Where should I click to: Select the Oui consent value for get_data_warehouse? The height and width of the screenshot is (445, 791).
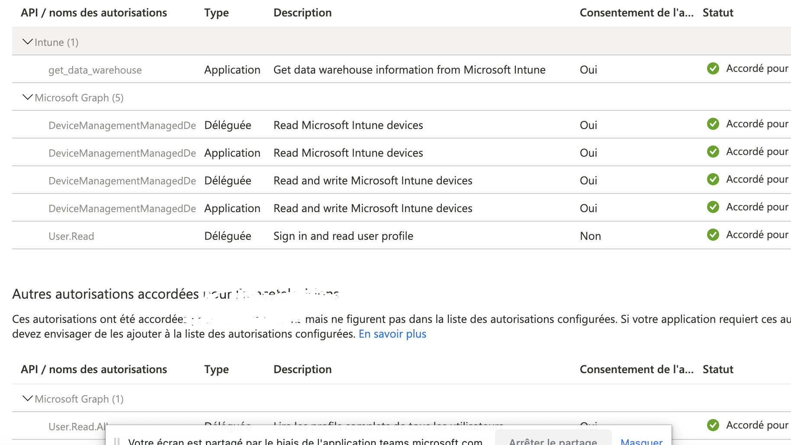(588, 69)
